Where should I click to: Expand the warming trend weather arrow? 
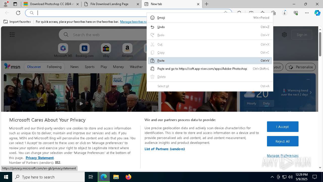point(311,93)
